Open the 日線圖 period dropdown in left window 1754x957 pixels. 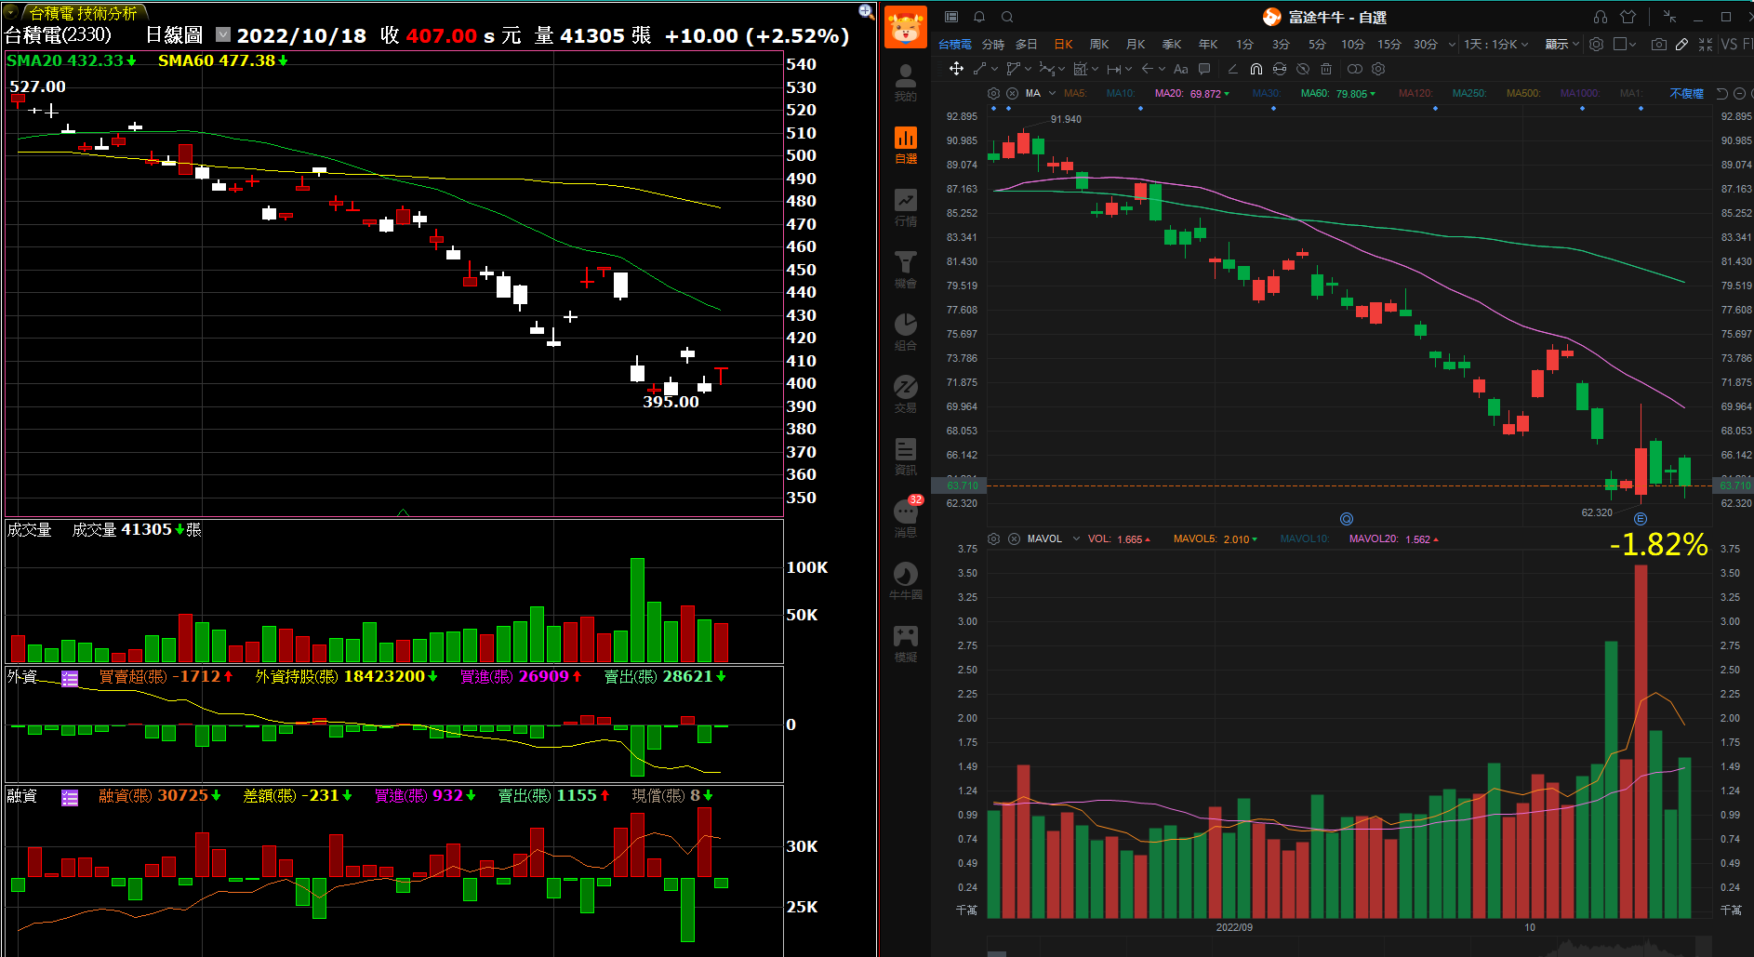point(223,34)
